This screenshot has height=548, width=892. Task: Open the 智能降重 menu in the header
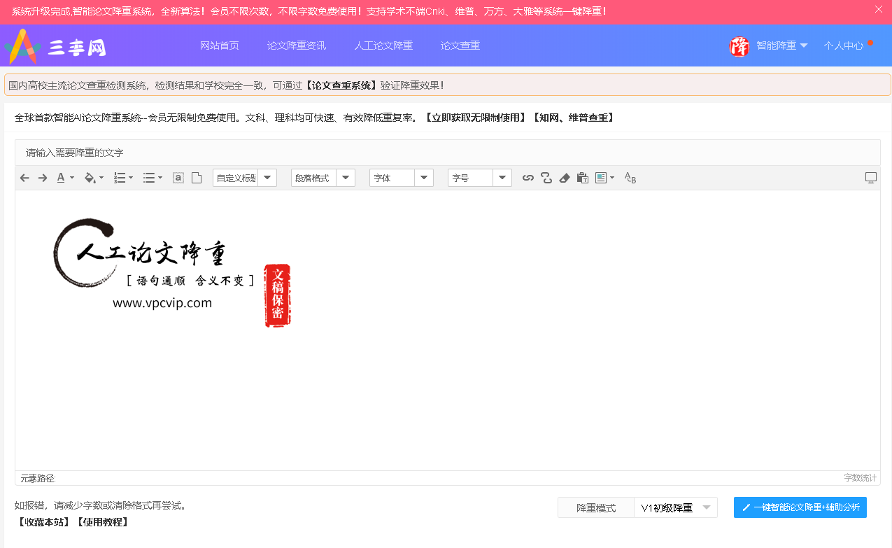coord(781,45)
